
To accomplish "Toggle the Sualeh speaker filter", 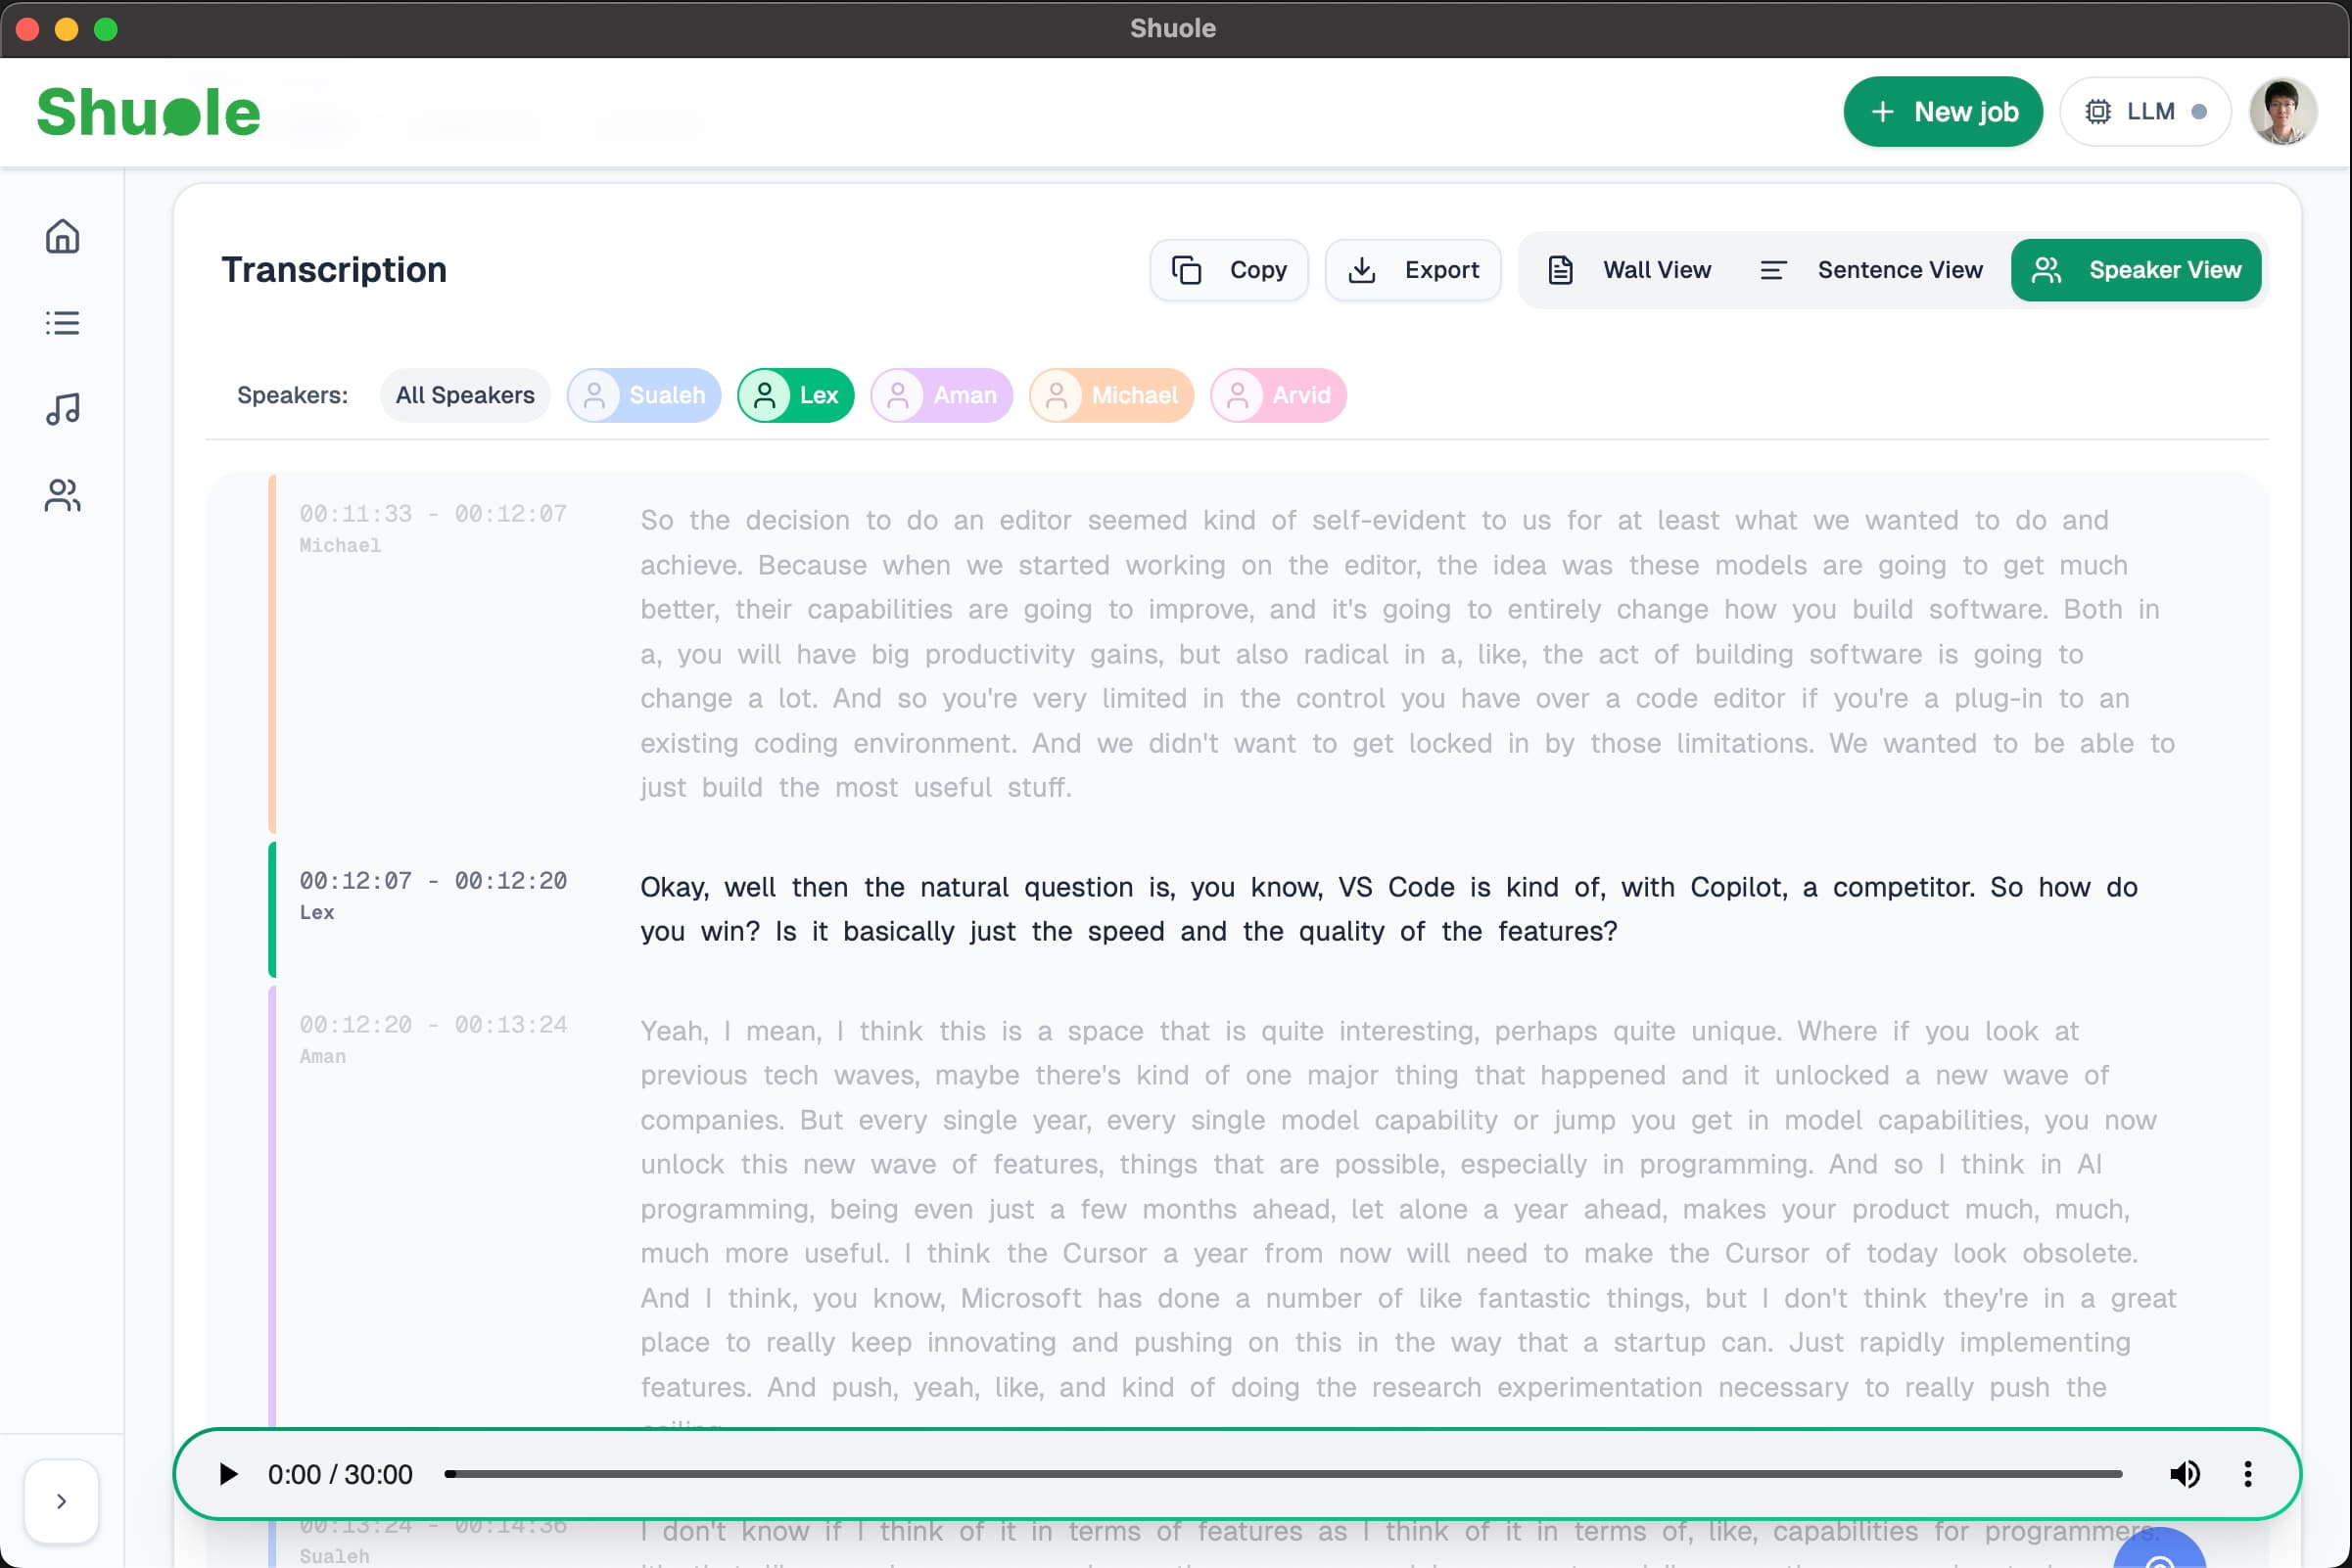I will coord(643,395).
